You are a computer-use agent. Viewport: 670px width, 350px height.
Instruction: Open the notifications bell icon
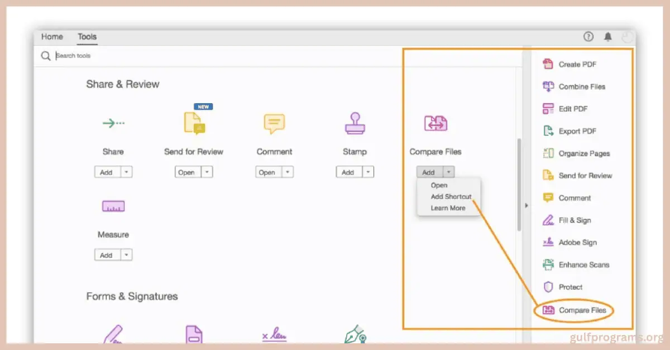pos(608,37)
